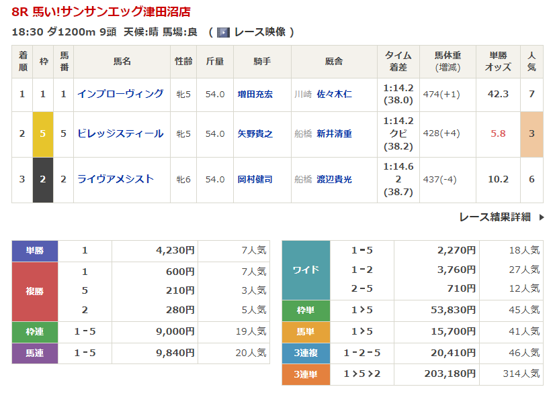The height and width of the screenshot is (393, 553).
Task: Click the 3連単 payout label
Action: 306,374
